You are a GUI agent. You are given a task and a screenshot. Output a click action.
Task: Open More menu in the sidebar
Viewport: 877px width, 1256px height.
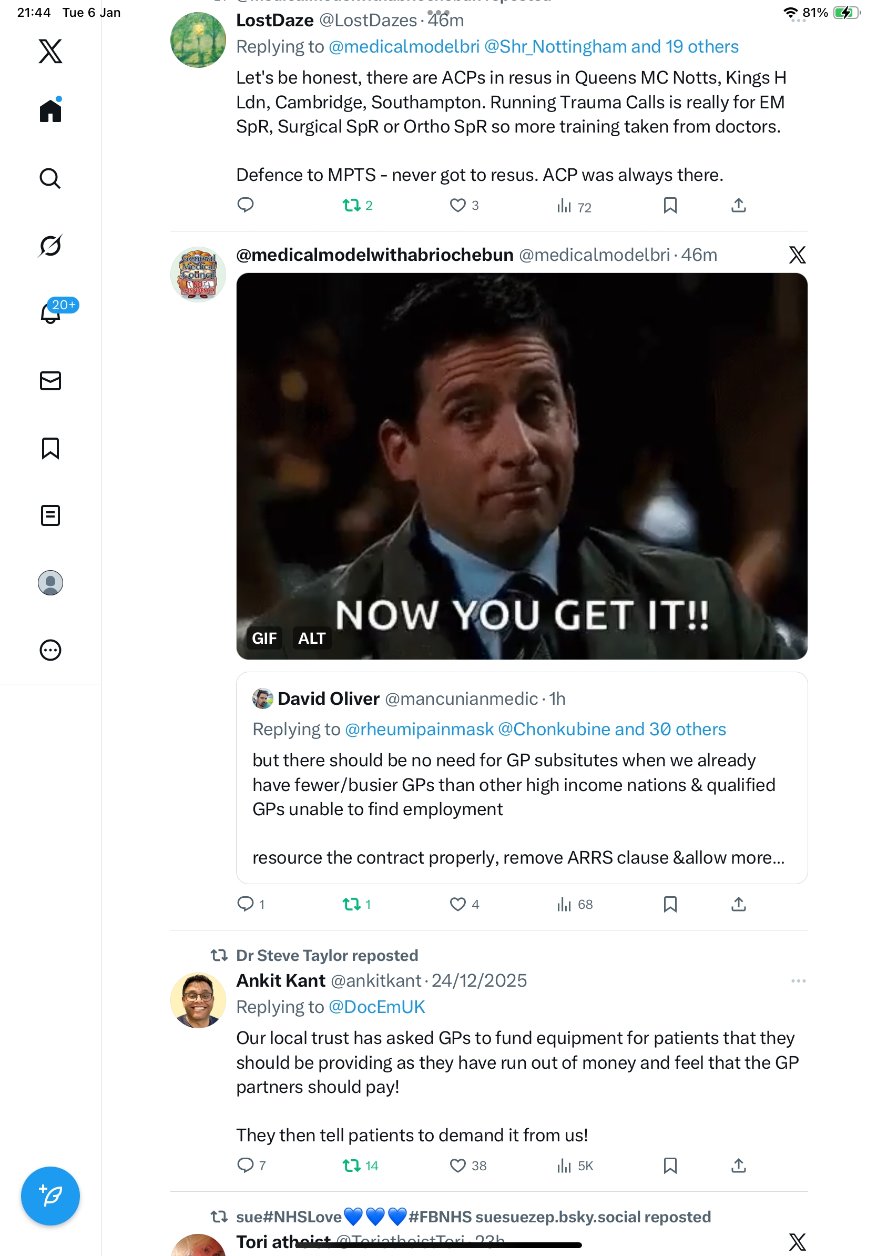[50, 650]
